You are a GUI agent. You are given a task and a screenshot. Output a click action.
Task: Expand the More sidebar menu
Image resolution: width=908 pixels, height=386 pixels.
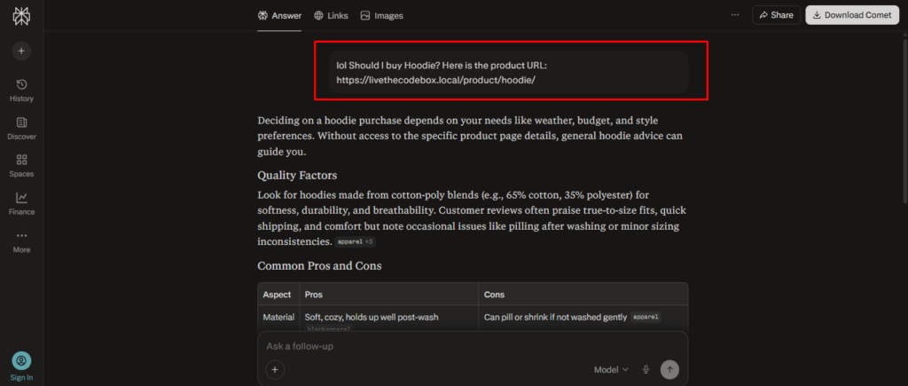[21, 240]
